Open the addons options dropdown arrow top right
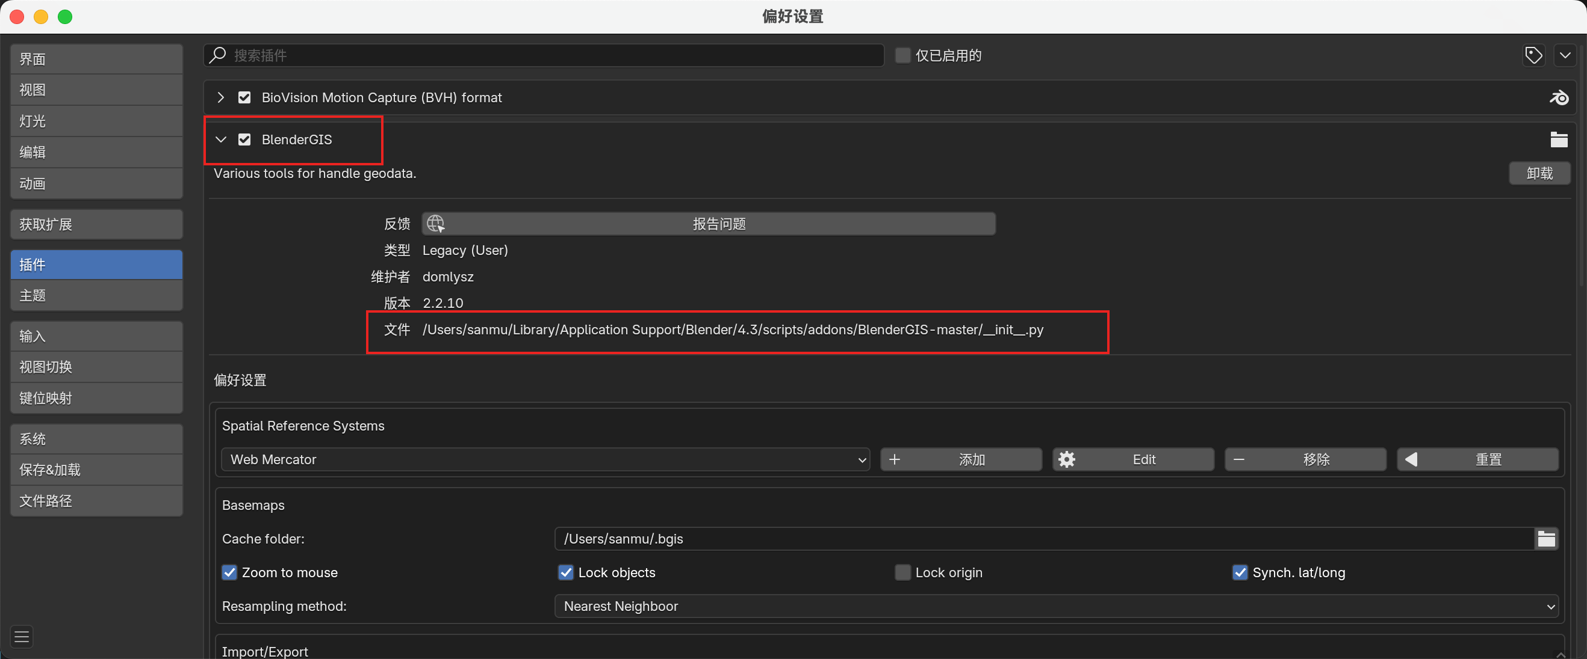The width and height of the screenshot is (1587, 659). [1565, 55]
